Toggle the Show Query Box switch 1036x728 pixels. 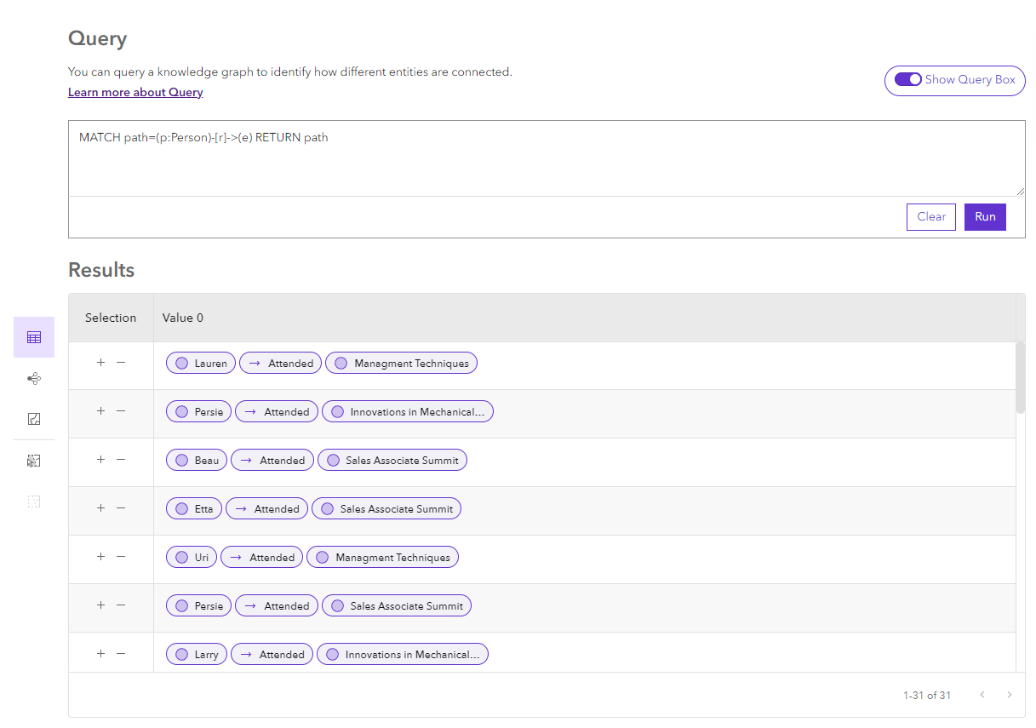[908, 80]
